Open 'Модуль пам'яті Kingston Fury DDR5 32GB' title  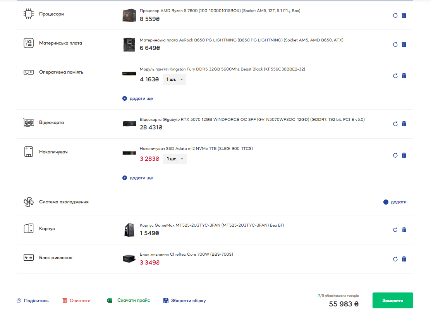[222, 69]
